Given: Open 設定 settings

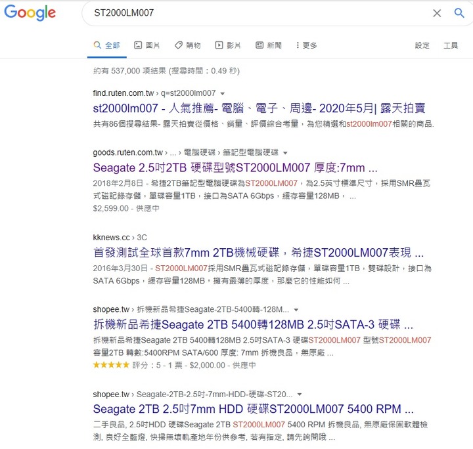Looking at the screenshot, I should 422,45.
